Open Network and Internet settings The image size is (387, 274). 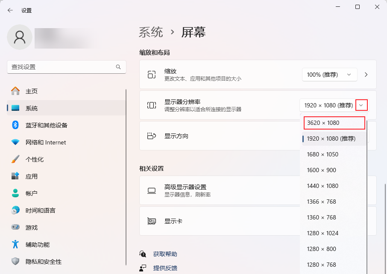(46, 142)
